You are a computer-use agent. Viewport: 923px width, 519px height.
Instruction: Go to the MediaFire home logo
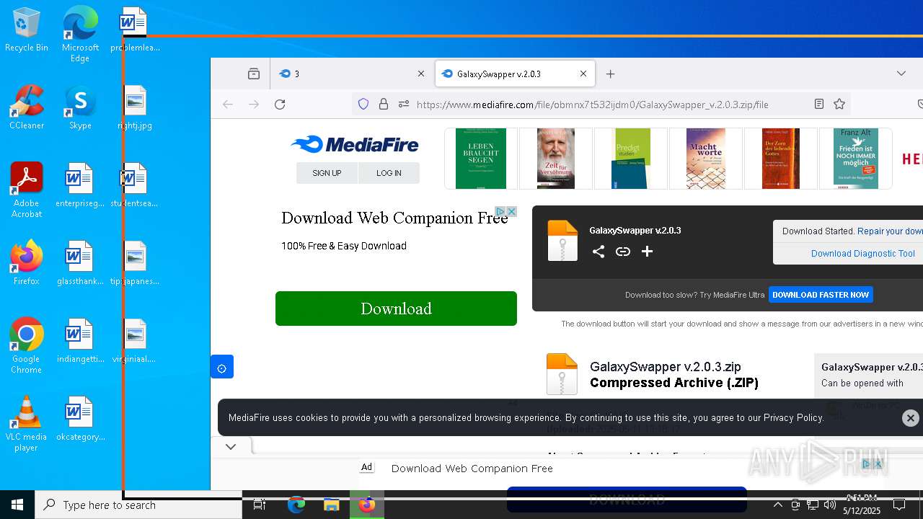[x=355, y=144]
